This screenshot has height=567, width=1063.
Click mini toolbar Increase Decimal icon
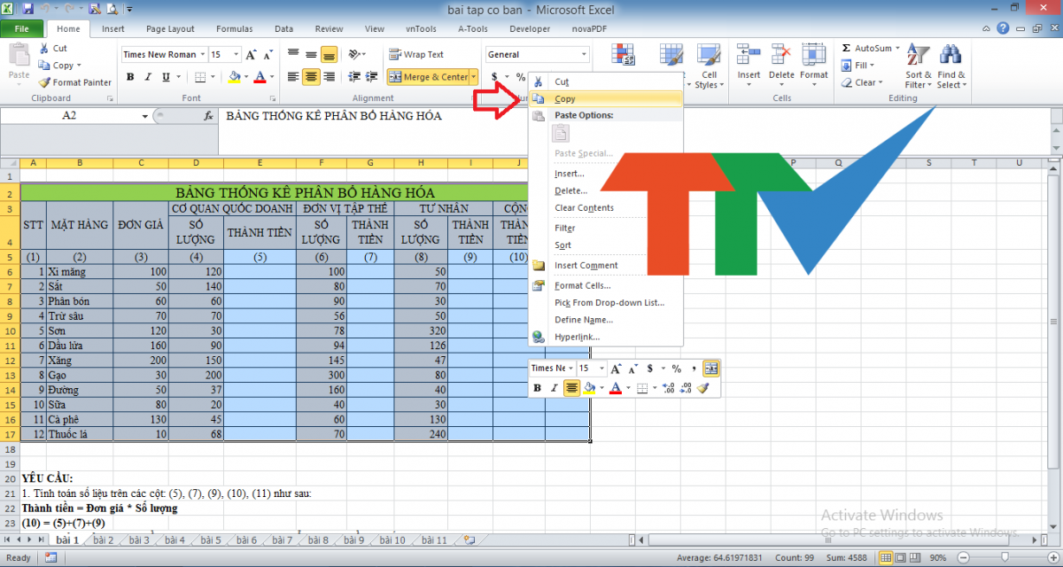[x=669, y=388]
